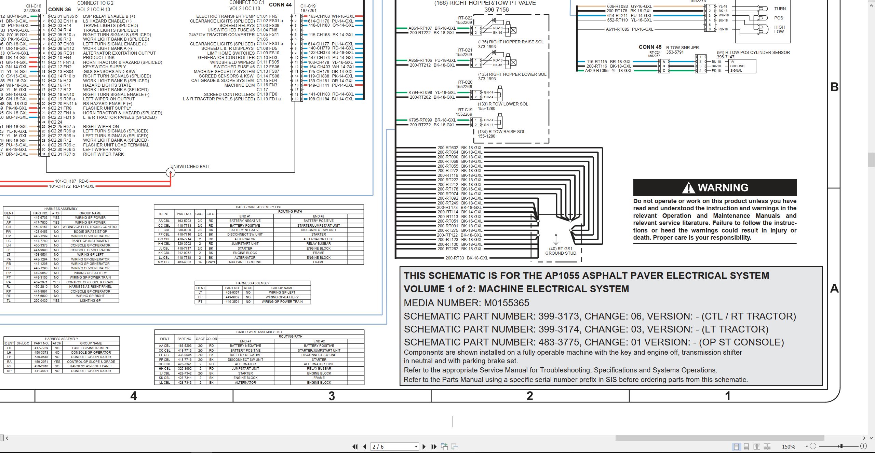Go to the previous page
This screenshot has height=453, width=875.
pos(365,447)
